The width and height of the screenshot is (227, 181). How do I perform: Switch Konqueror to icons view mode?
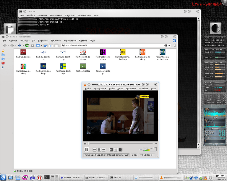(46, 45)
